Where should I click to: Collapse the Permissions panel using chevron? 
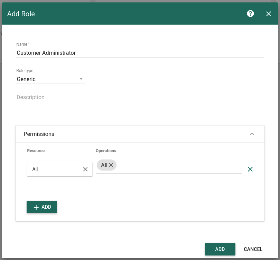pos(252,134)
